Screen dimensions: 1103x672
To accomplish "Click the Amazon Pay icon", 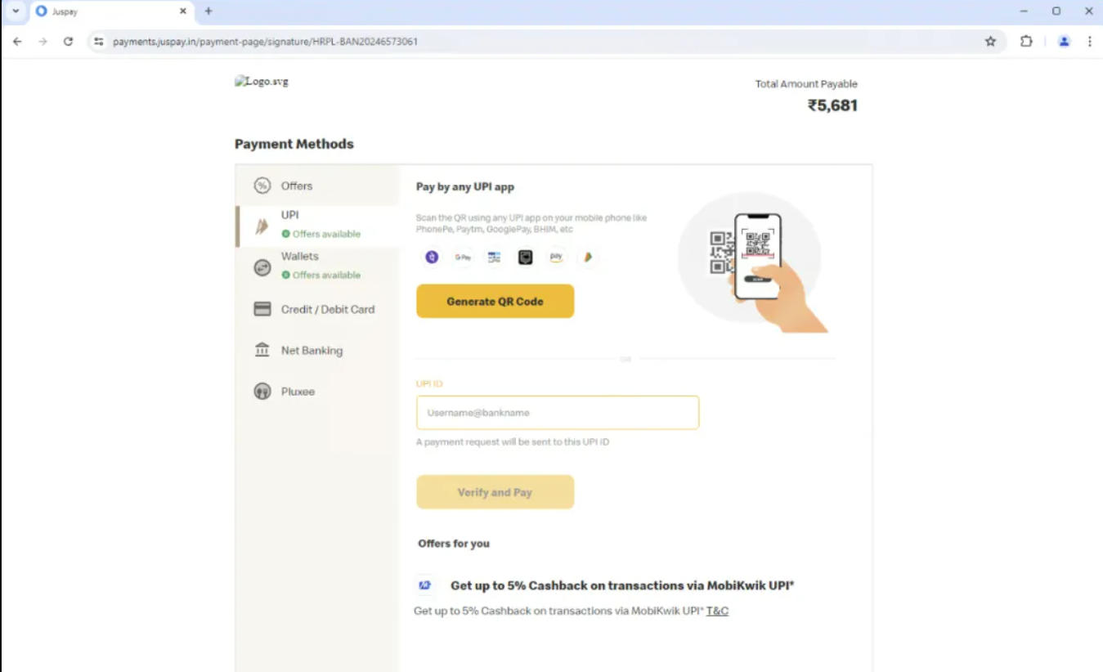I will 556,258.
